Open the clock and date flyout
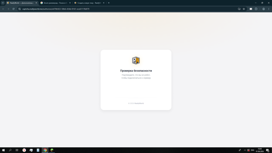 [x=260, y=150]
